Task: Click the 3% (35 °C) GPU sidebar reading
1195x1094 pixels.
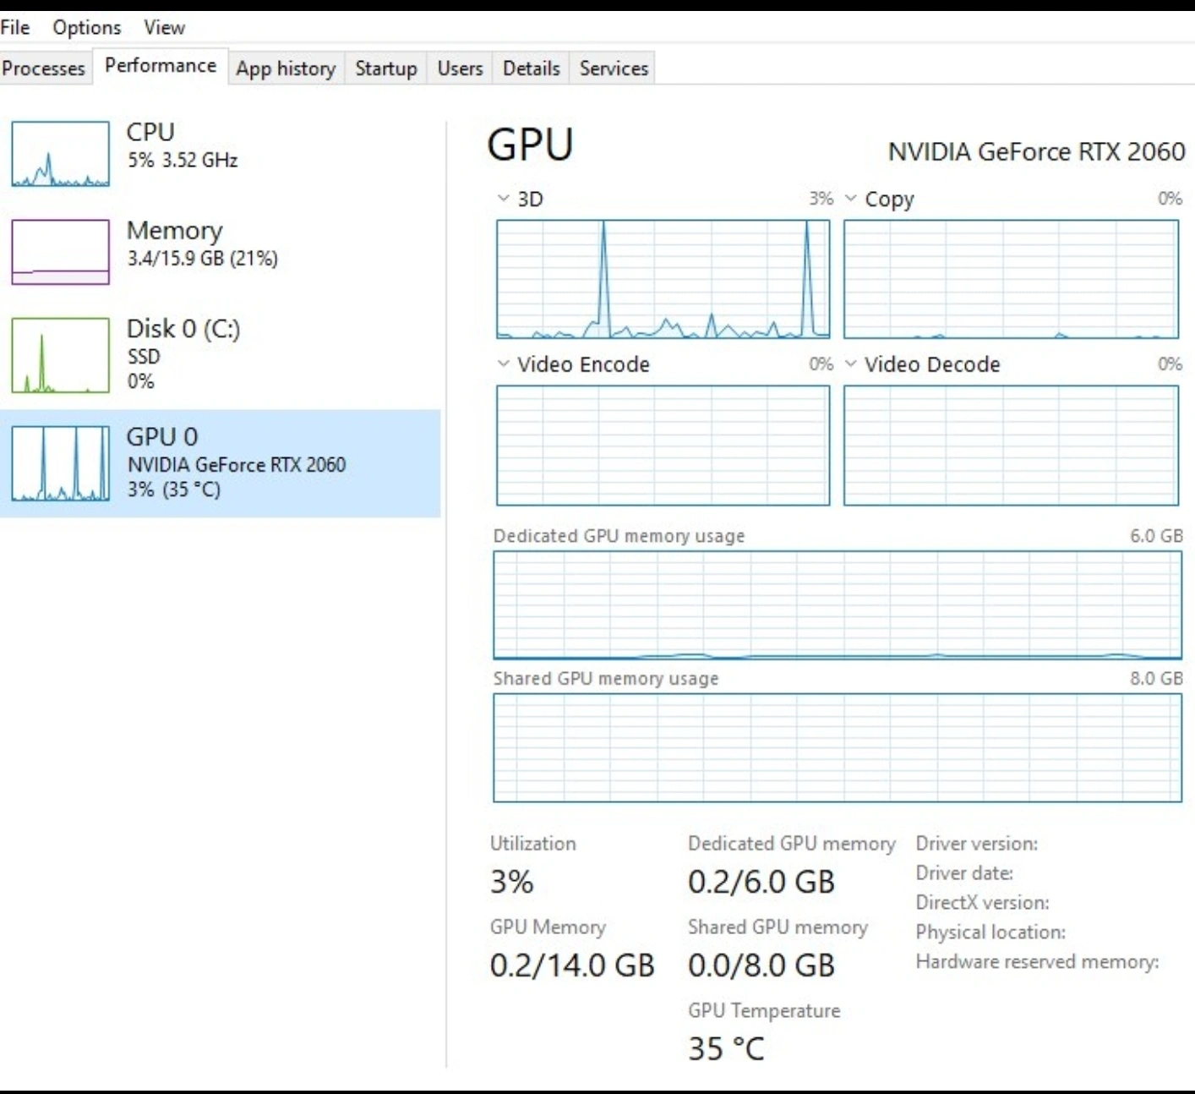Action: point(174,490)
